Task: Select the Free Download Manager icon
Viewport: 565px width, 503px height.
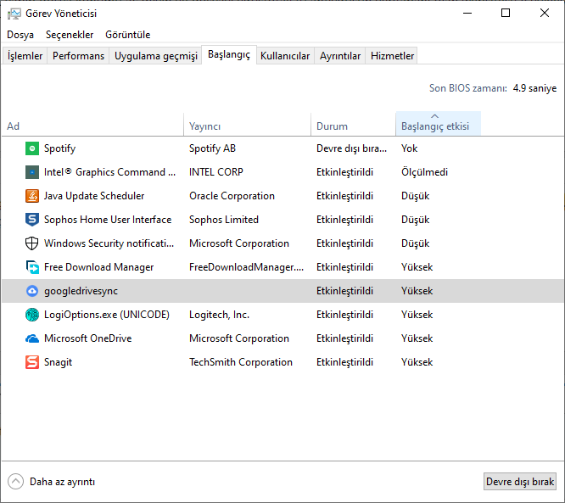Action: click(32, 267)
